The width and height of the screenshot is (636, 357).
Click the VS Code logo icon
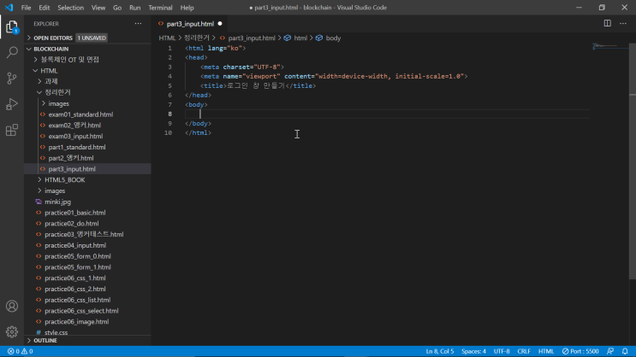coord(9,8)
